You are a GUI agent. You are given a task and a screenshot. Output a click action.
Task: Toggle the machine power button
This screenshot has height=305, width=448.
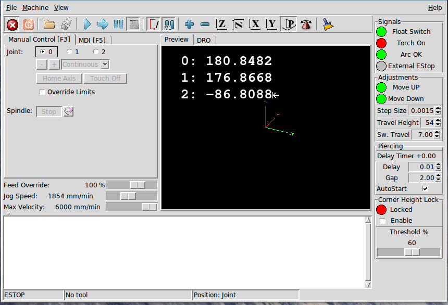tap(28, 24)
